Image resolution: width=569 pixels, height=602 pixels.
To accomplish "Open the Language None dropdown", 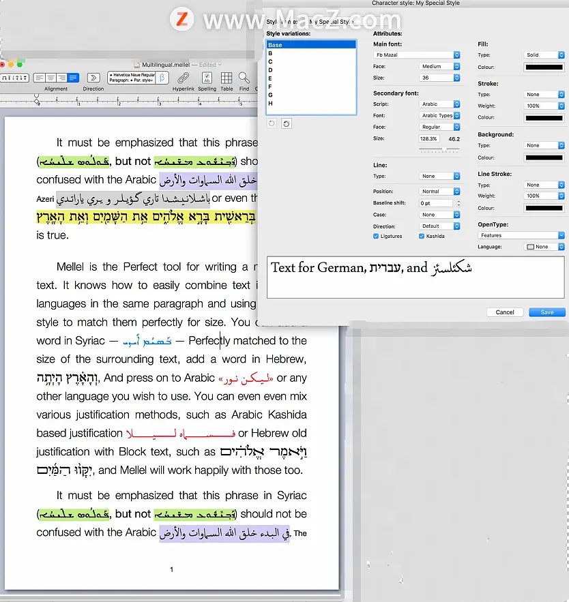I will pyautogui.click(x=544, y=247).
